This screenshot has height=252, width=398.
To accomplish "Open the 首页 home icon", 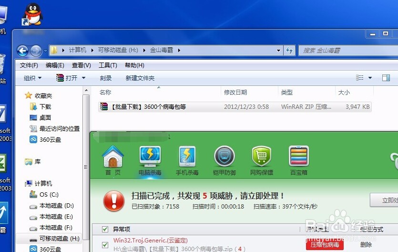I will pos(113,160).
